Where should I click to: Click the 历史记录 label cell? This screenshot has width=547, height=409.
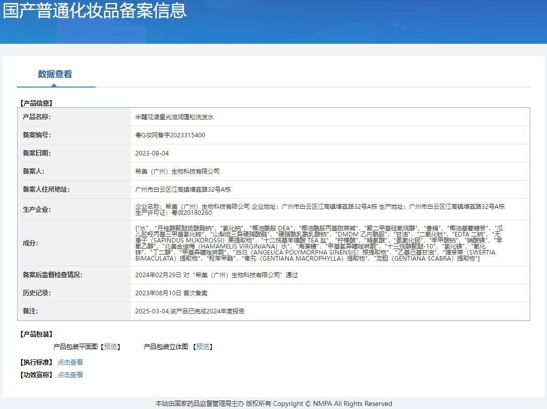[74, 293]
